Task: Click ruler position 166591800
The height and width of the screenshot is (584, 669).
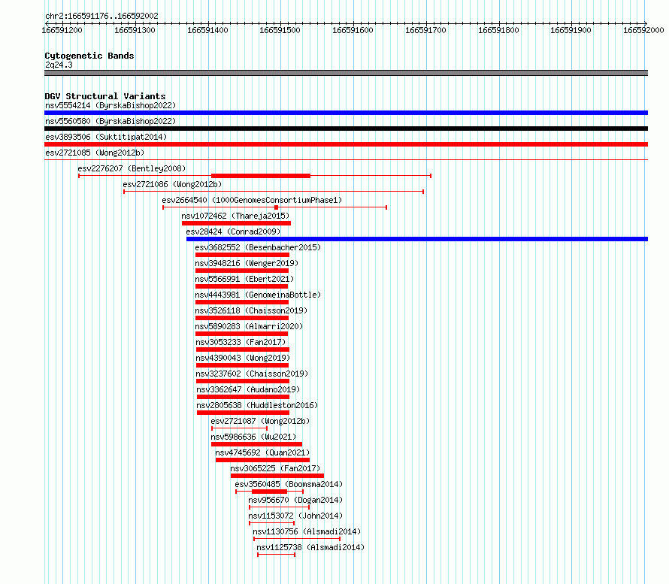Action: [x=498, y=30]
